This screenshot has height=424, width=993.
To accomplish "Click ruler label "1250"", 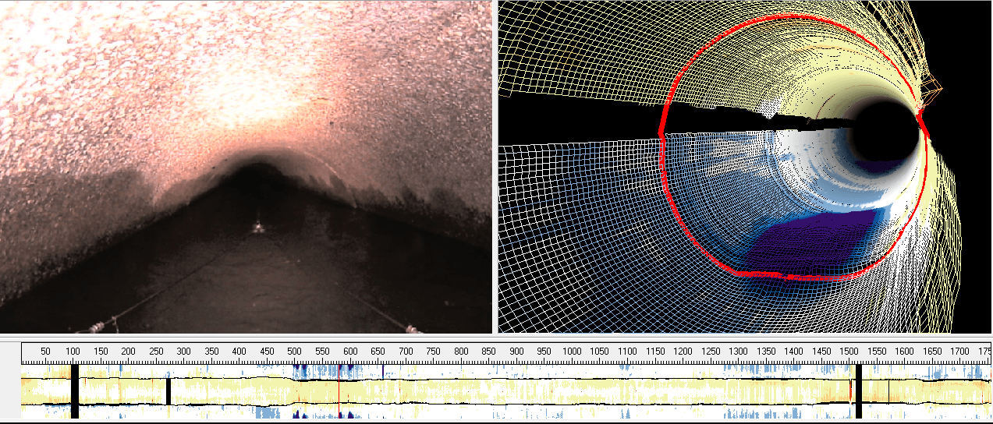I will tap(710, 352).
